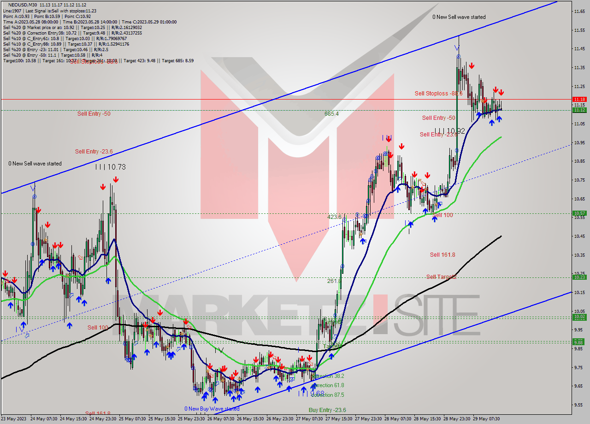
Task: Click the 10.75 price axis tick
Action: point(580,180)
